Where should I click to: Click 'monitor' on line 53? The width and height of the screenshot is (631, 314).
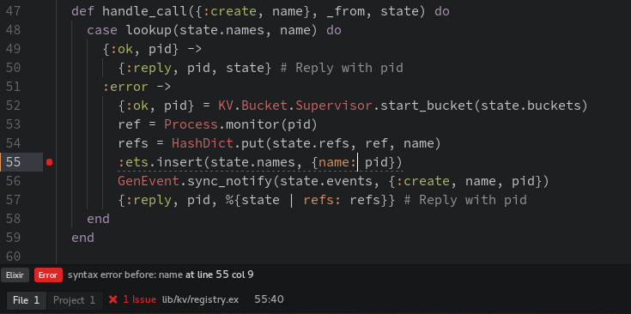point(253,124)
